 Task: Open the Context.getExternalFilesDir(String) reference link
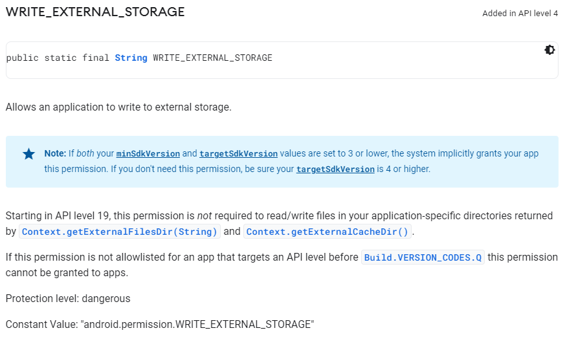120,232
